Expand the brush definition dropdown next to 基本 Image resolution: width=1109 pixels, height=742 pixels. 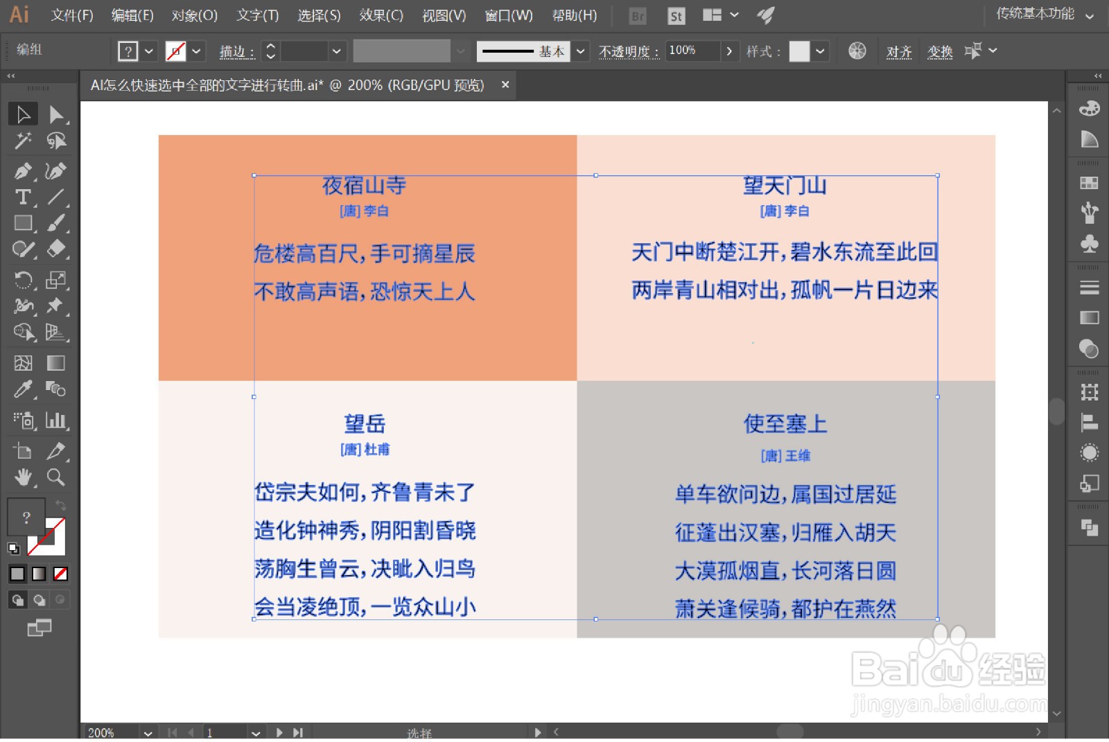[x=580, y=51]
